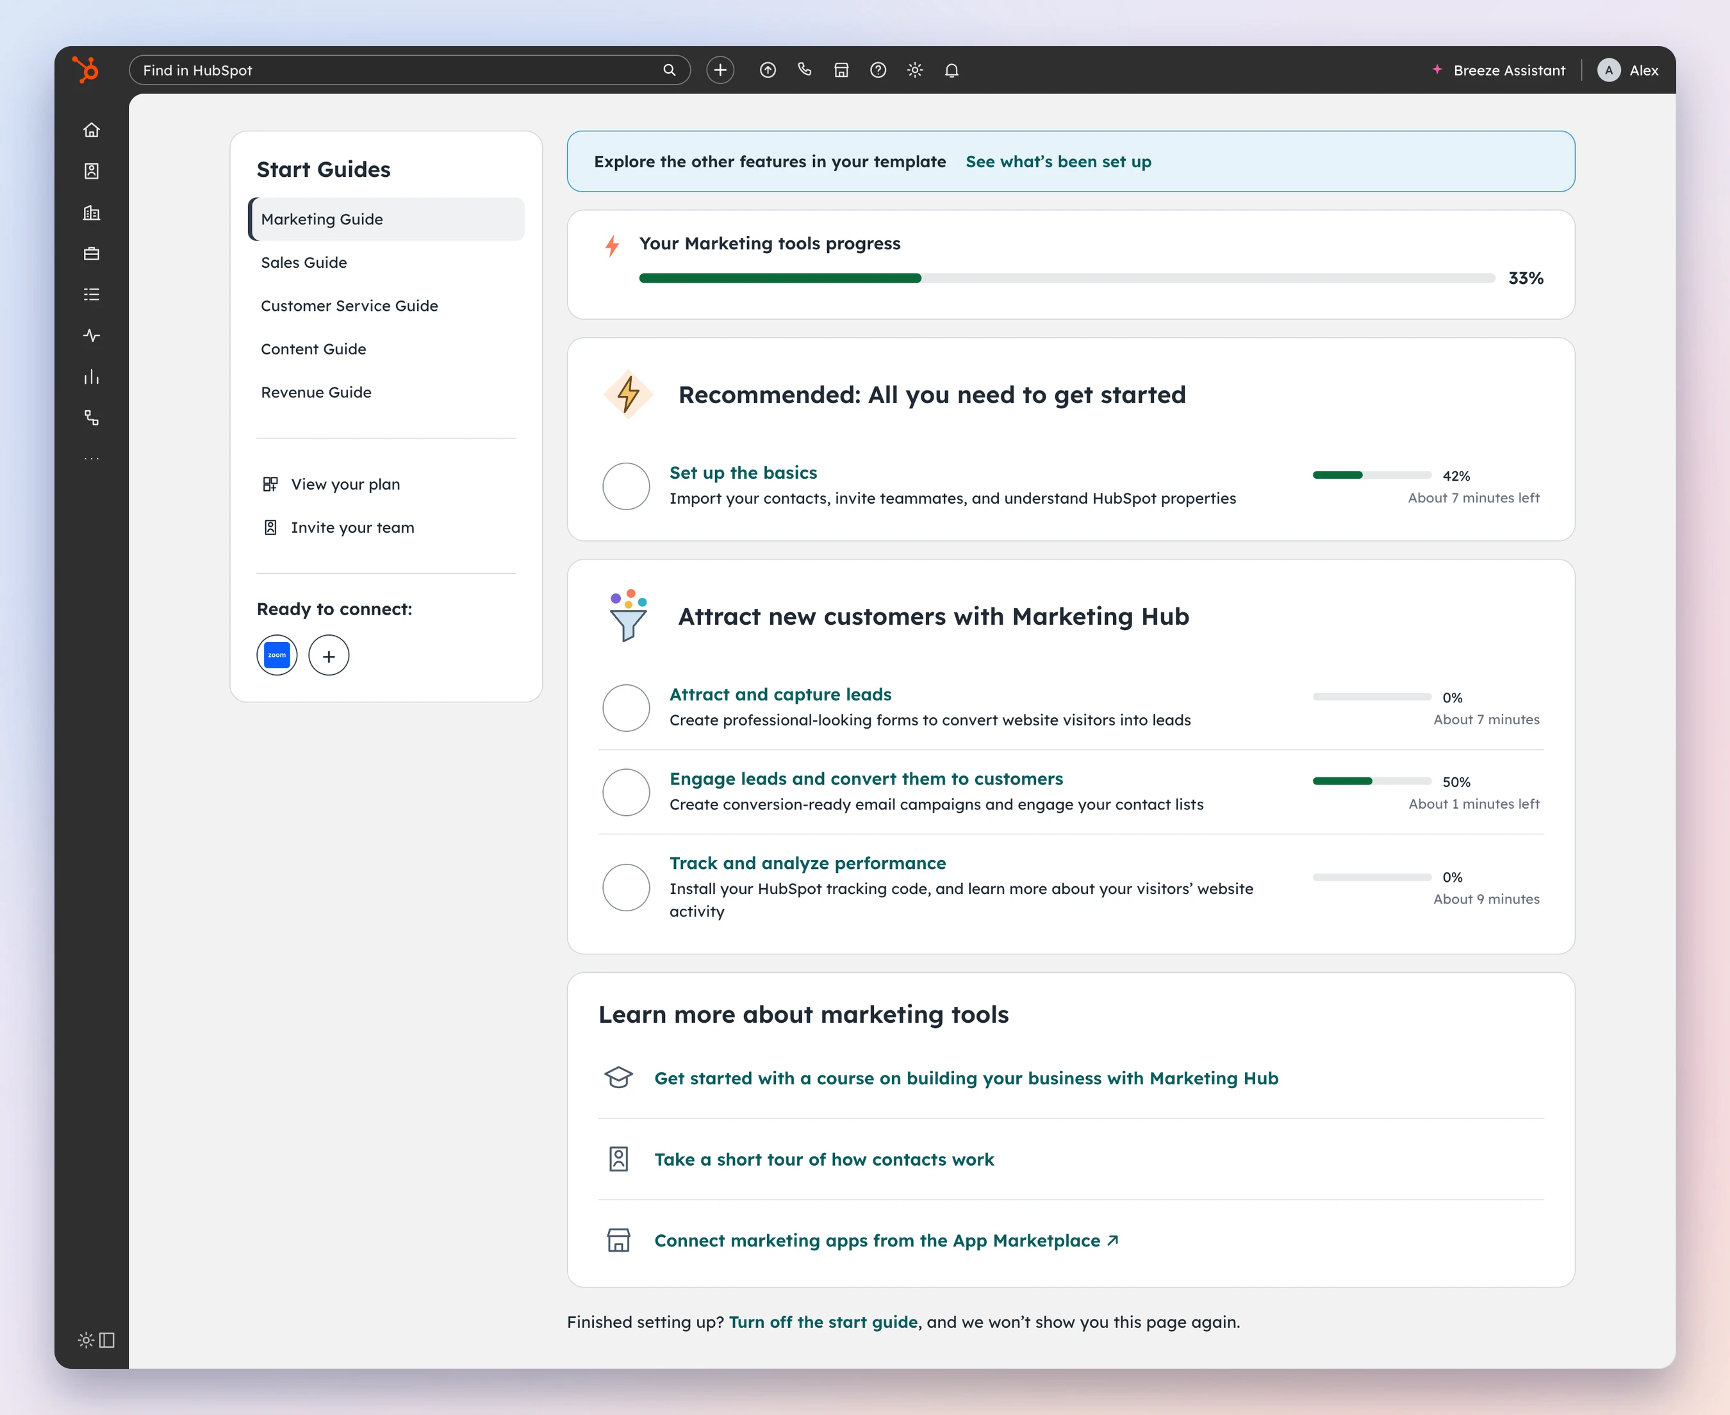
Task: Click the upgrade arrow icon in top bar
Action: 768,70
